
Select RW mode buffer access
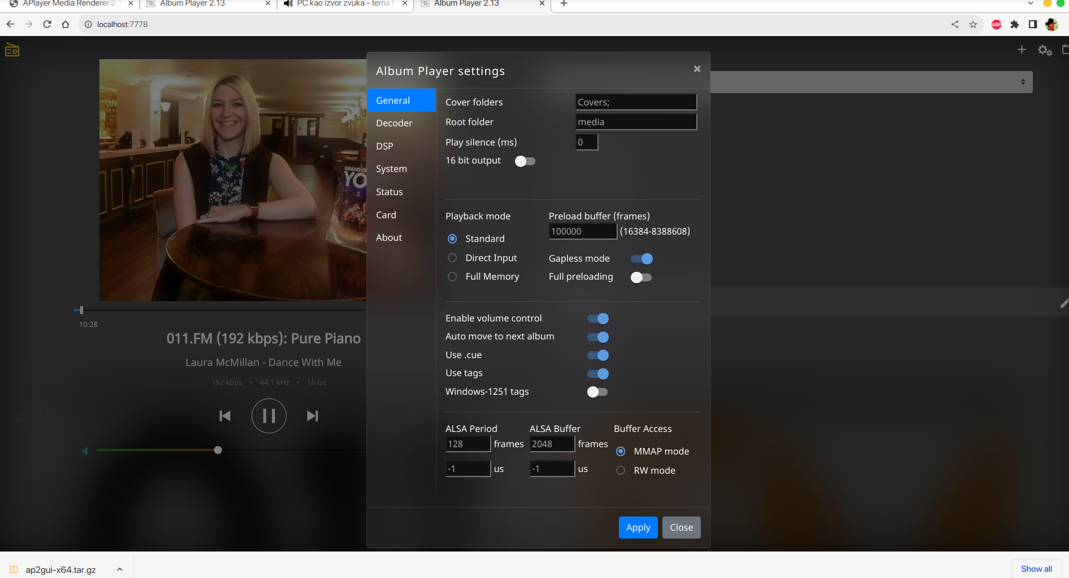[x=621, y=470]
